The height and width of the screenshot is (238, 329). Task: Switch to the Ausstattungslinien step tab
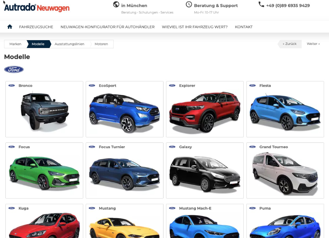coord(69,44)
